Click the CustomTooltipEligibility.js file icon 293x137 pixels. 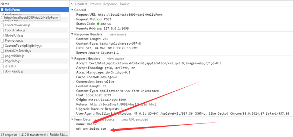tap(2, 46)
